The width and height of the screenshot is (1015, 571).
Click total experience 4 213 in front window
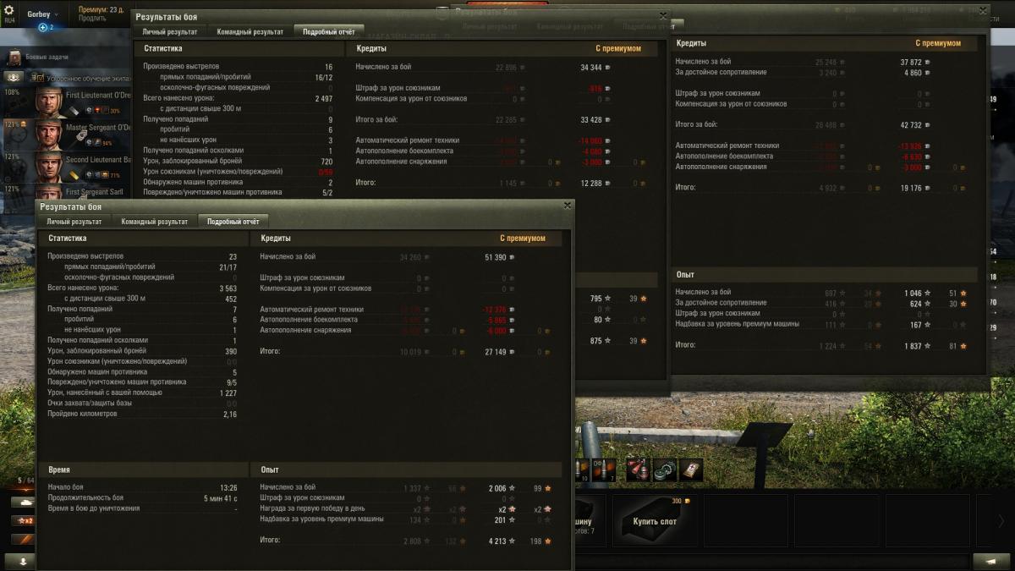coord(502,541)
